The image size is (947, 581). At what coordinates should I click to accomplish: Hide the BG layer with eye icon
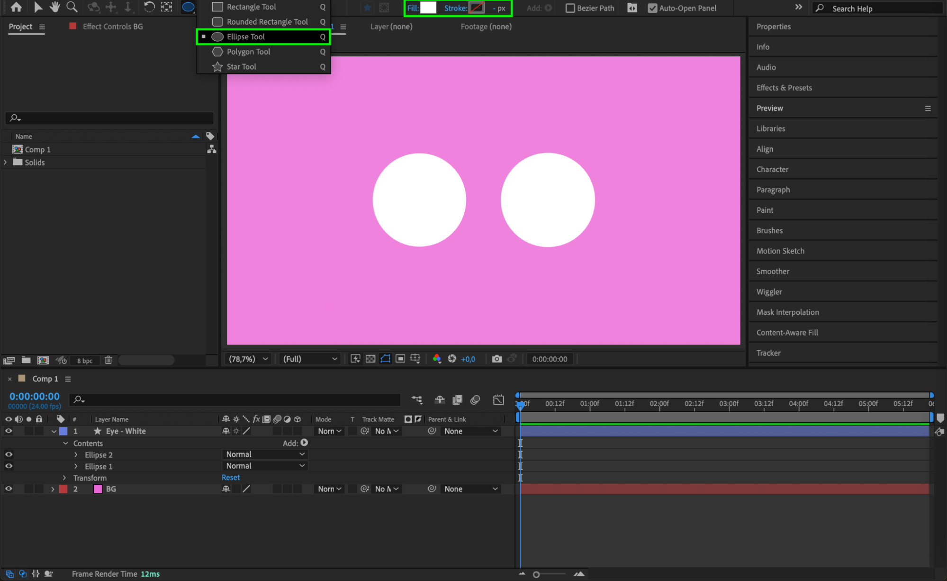click(x=9, y=489)
